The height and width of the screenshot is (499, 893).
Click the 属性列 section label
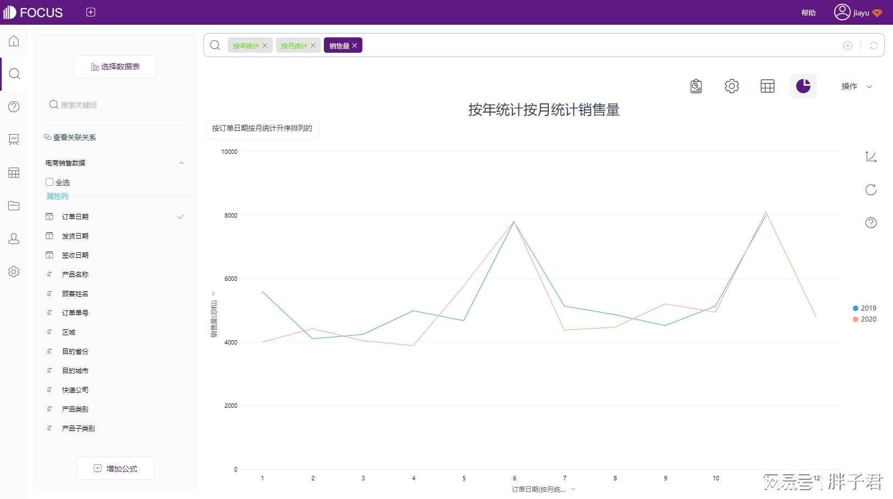[x=57, y=196]
